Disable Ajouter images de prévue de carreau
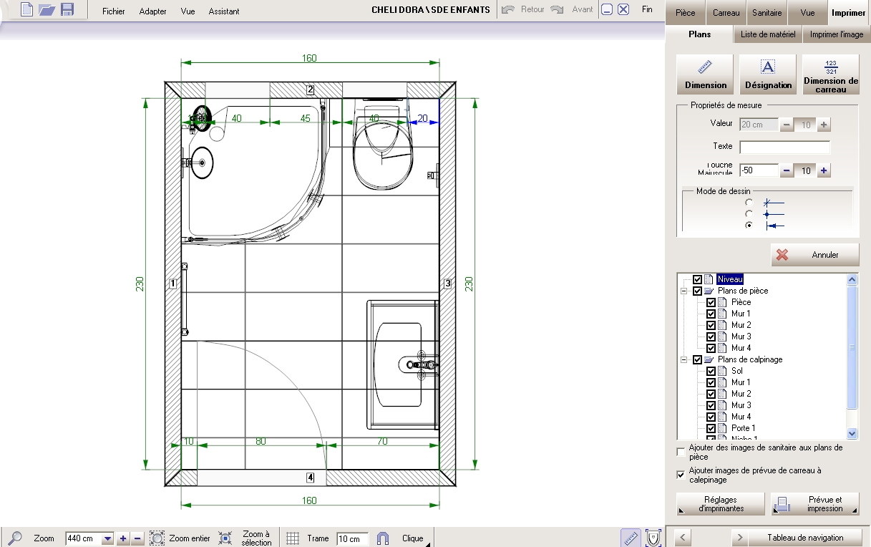The width and height of the screenshot is (871, 547). [681, 475]
